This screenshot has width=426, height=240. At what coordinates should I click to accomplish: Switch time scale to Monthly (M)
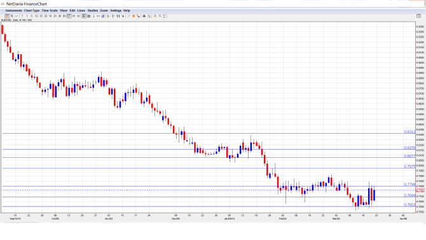click(x=78, y=16)
